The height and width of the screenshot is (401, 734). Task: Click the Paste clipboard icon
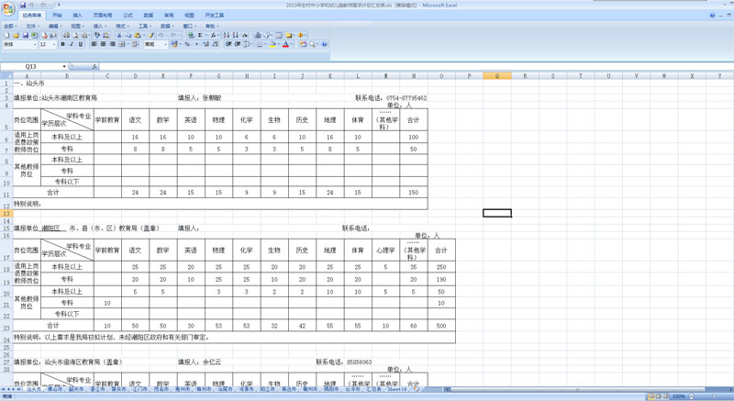[137, 35]
